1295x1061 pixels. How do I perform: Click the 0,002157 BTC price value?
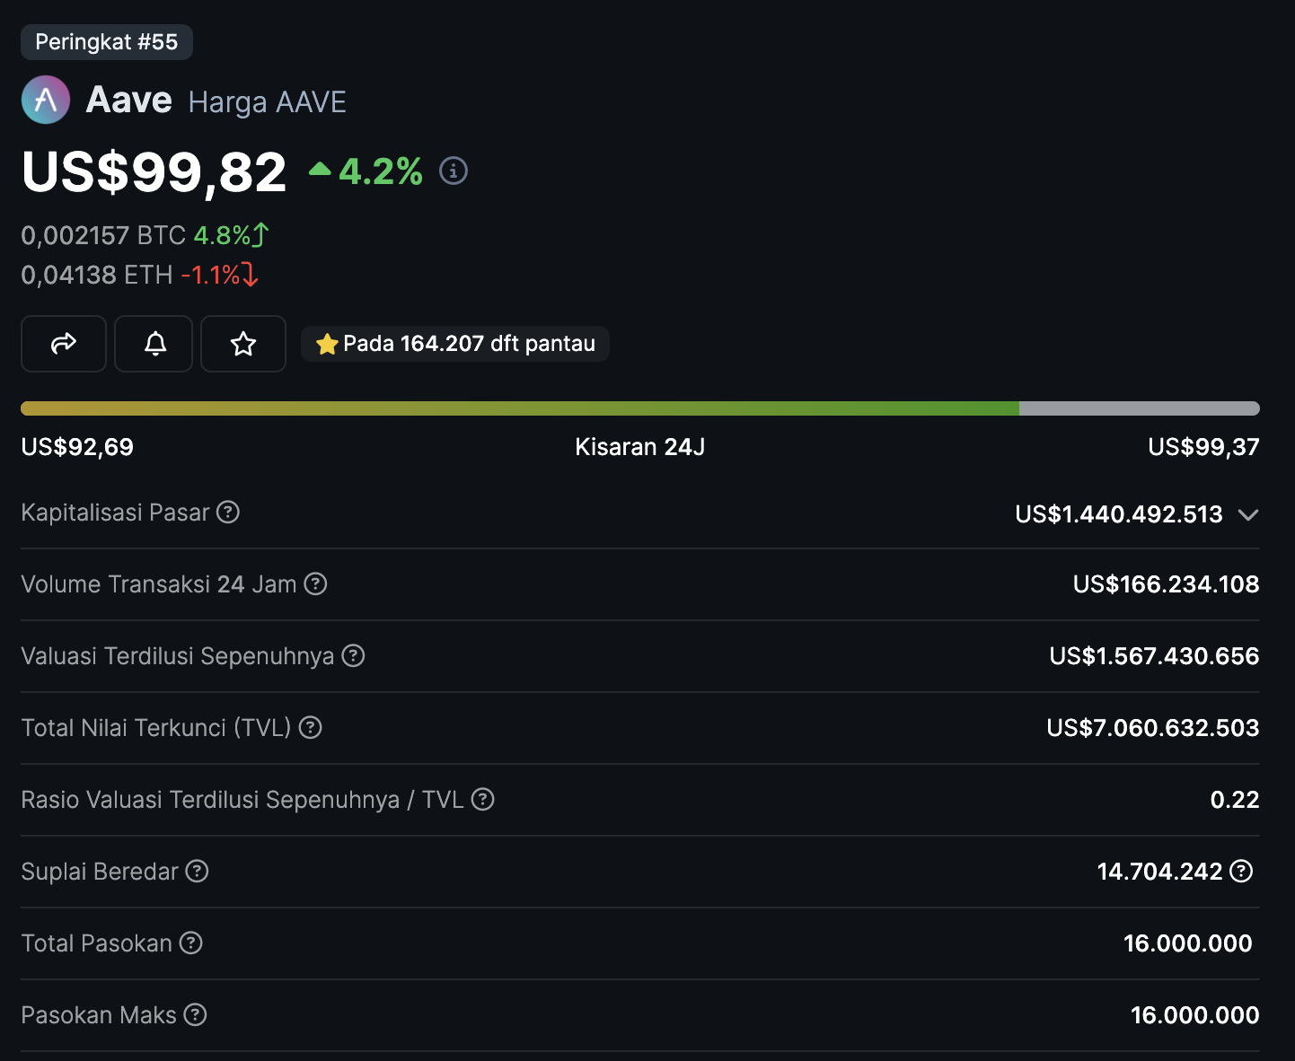(103, 235)
